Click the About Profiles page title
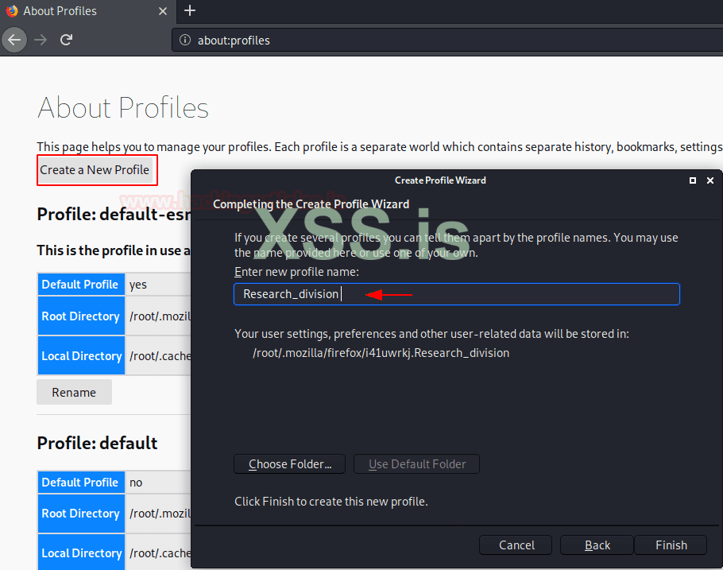723x570 pixels. pos(123,107)
